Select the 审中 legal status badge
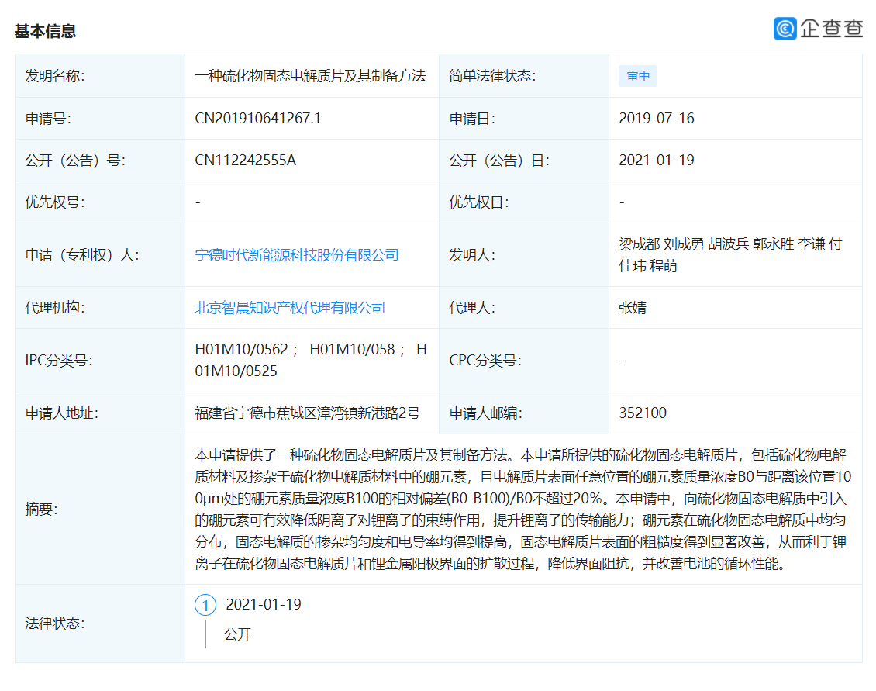This screenshot has height=691, width=876. click(x=637, y=75)
